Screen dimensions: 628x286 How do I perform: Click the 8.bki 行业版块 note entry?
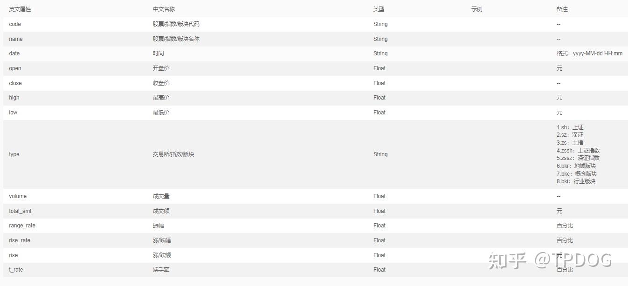pyautogui.click(x=576, y=181)
